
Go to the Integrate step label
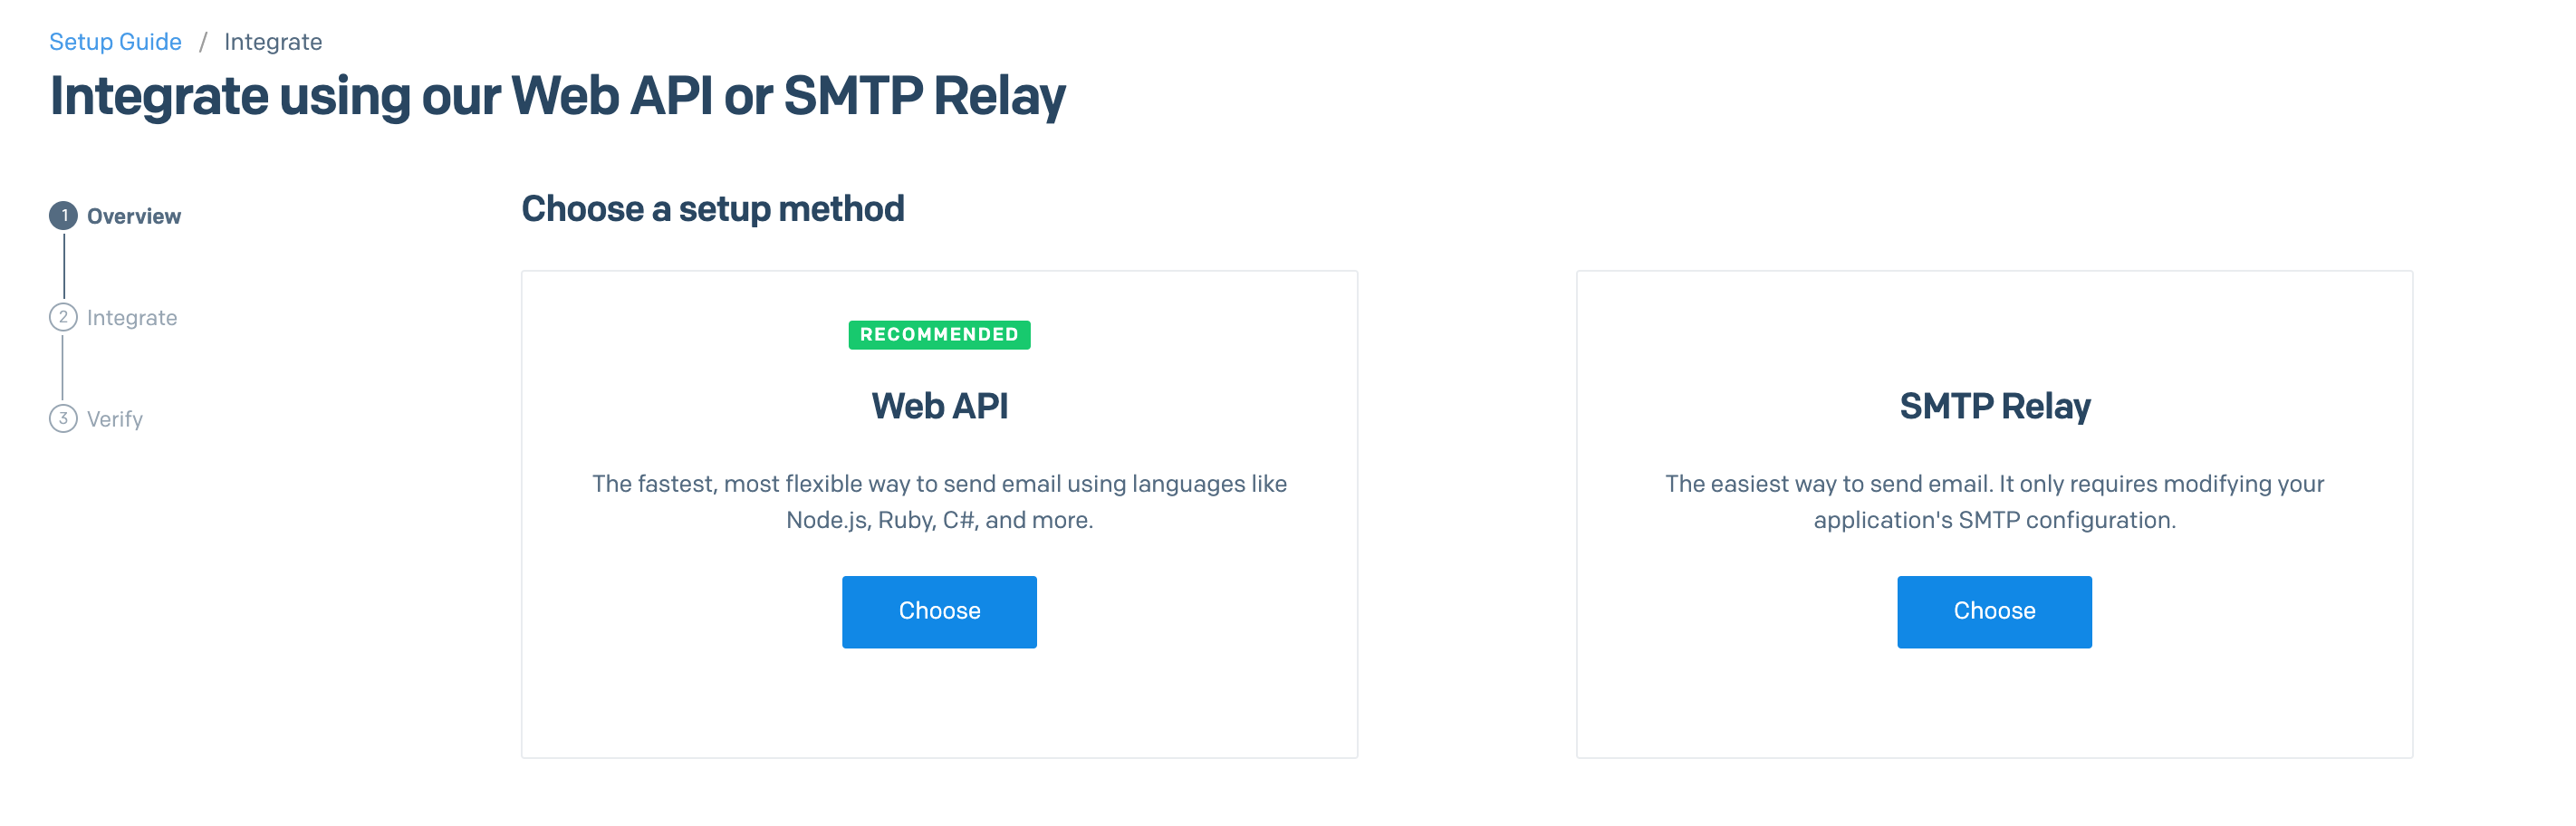pos(132,317)
